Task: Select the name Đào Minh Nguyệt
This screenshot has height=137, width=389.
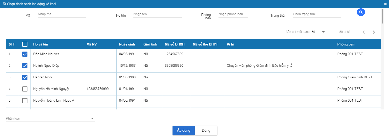Action: click(46, 54)
